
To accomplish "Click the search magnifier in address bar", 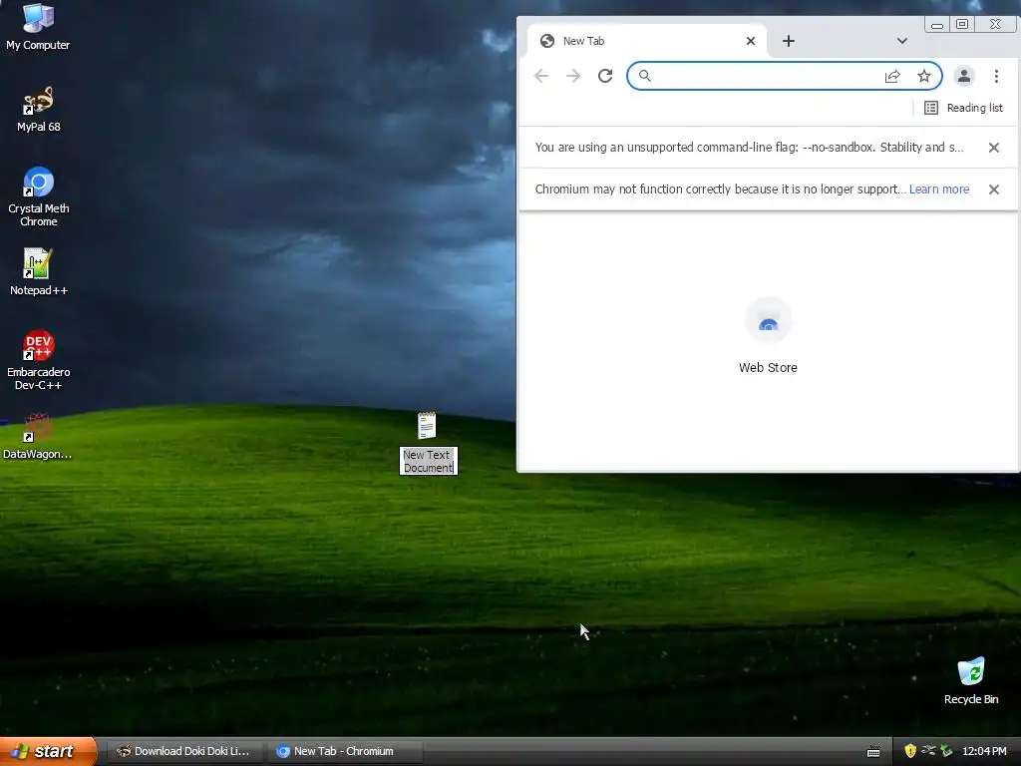I will [645, 76].
